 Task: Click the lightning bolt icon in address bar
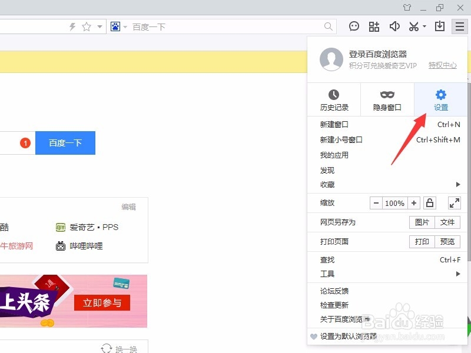(71, 26)
